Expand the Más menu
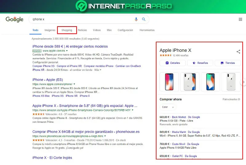 tap(109, 30)
